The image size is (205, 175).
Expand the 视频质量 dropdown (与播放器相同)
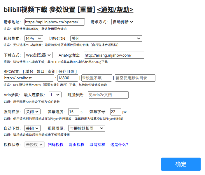pos(87,128)
